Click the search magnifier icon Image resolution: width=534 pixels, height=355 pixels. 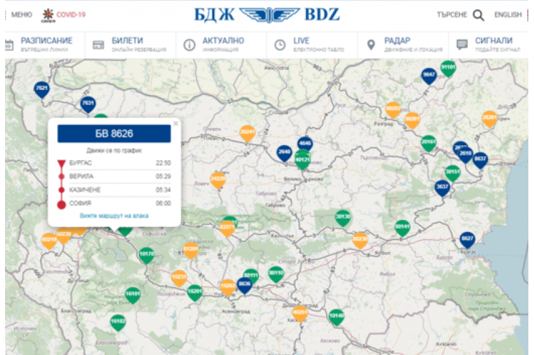click(479, 15)
